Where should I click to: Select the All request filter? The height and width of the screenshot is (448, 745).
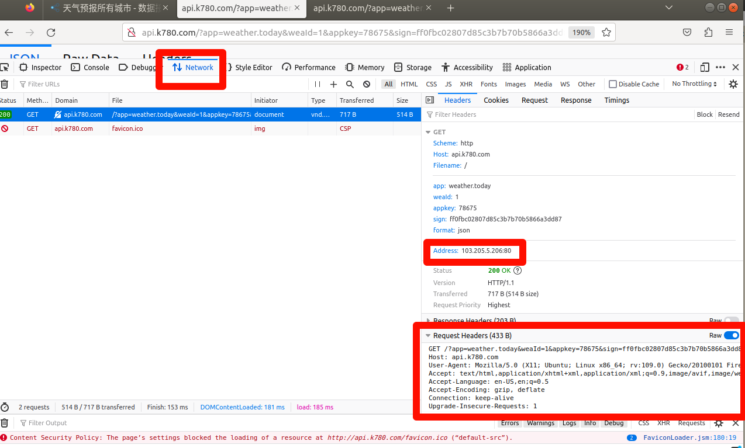pos(389,84)
